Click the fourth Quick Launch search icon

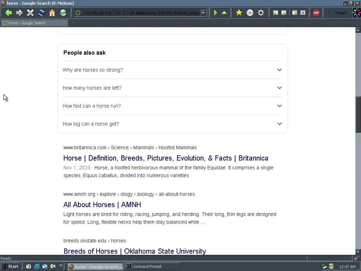tap(53, 267)
